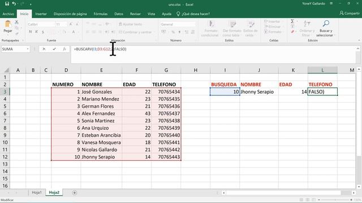The image size is (362, 203).
Task: Expand the formula bar with chevron
Action: [358, 48]
